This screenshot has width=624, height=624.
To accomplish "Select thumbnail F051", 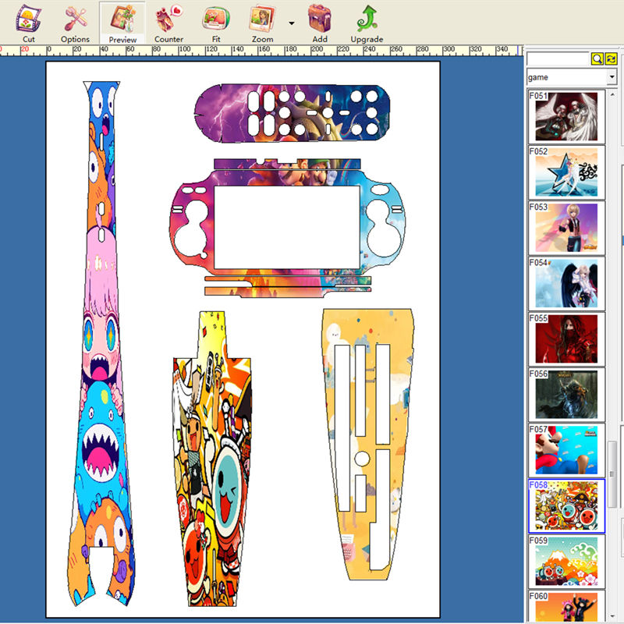I will click(566, 116).
